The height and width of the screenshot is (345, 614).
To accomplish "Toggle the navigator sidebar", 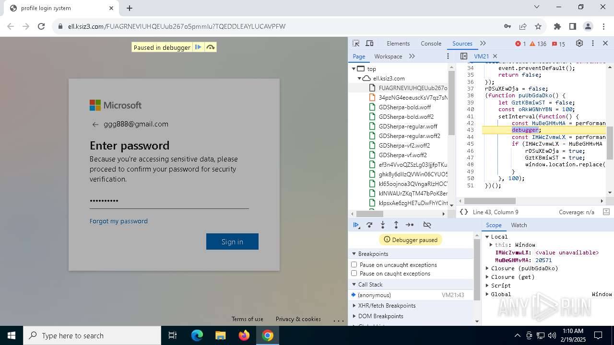I will click(x=464, y=57).
